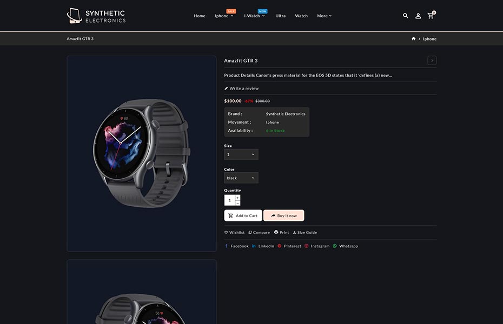Click the main Amazfit watch image
The image size is (503, 324).
[x=142, y=154]
